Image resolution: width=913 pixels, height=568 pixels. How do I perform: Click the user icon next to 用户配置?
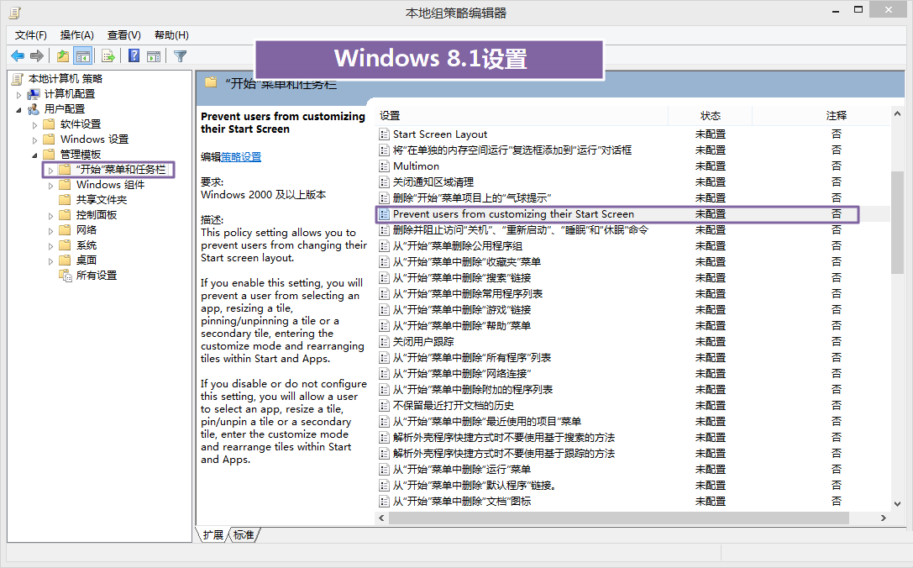click(34, 109)
